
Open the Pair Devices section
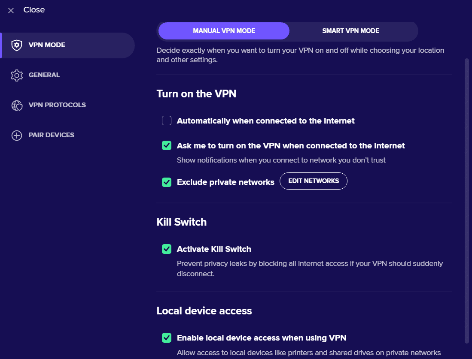(x=51, y=135)
